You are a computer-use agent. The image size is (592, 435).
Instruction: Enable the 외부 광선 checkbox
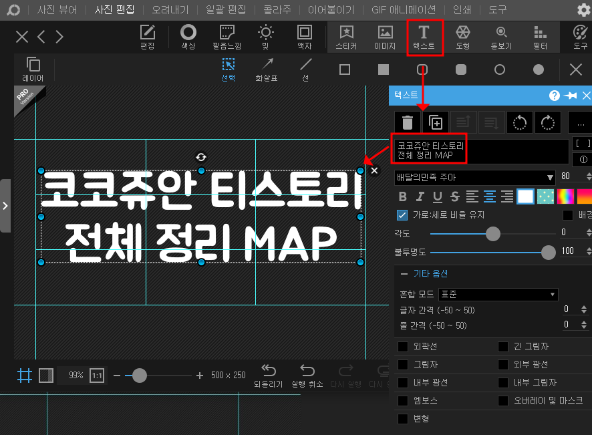point(503,365)
